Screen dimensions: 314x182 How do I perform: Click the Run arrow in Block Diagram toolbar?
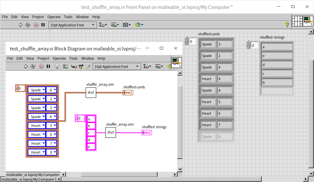point(26,67)
